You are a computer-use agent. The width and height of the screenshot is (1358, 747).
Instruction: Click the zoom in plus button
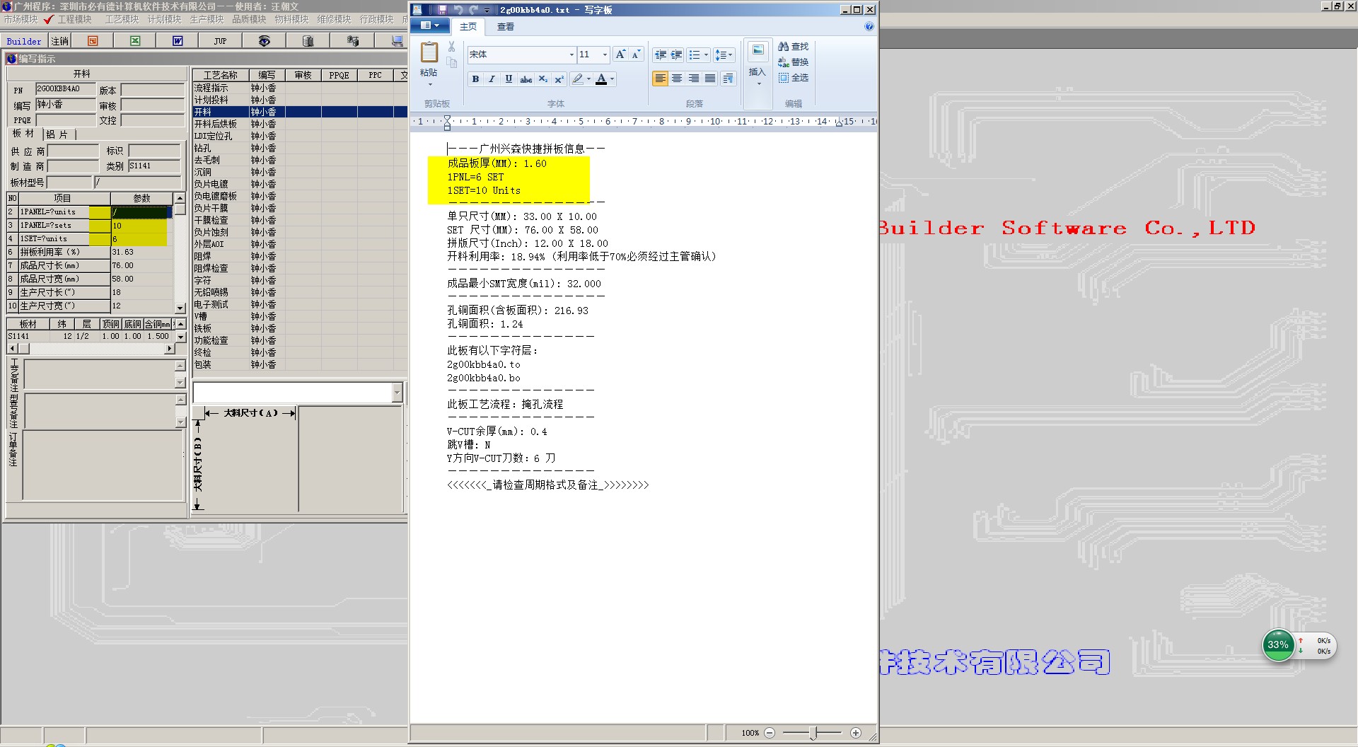click(856, 733)
